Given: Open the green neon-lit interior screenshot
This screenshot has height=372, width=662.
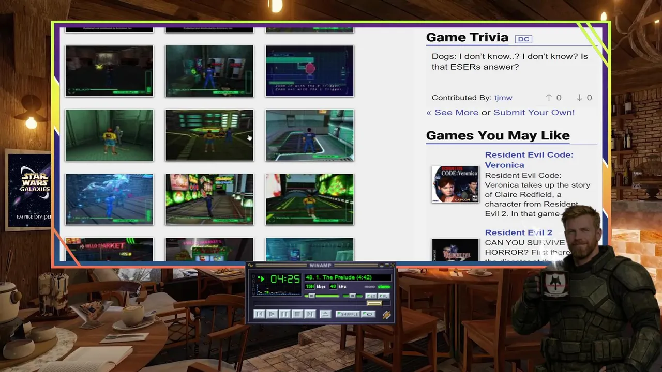Looking at the screenshot, I should click(x=209, y=135).
